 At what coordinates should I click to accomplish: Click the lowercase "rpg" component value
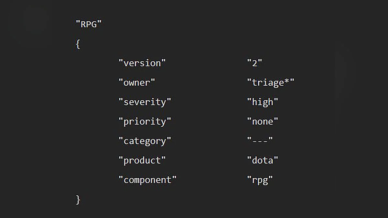click(260, 180)
